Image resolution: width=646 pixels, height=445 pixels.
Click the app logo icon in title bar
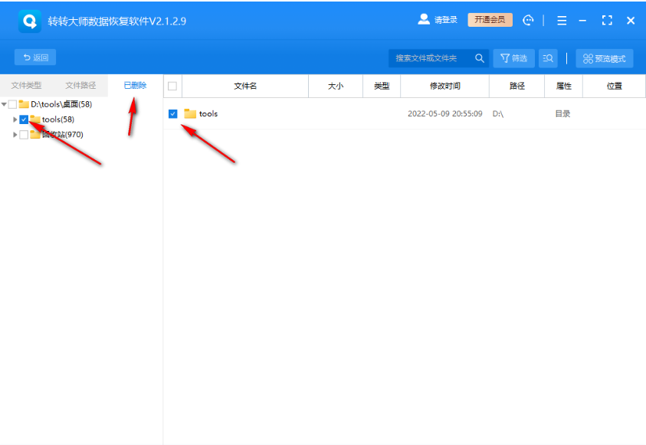click(x=30, y=21)
